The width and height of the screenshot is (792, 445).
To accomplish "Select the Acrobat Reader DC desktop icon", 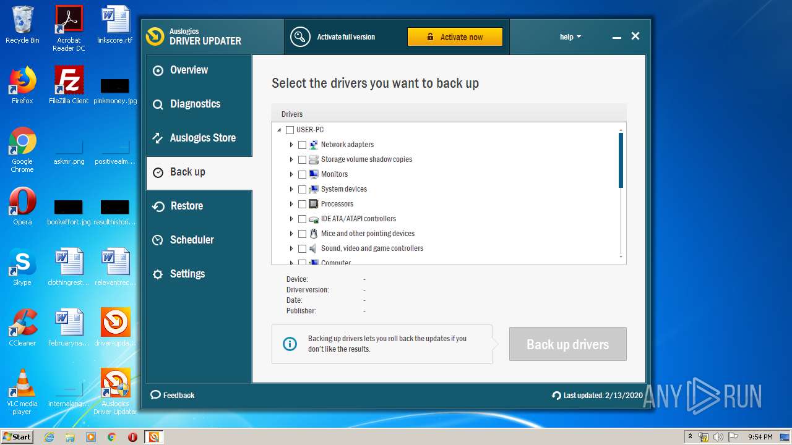I will [69, 28].
